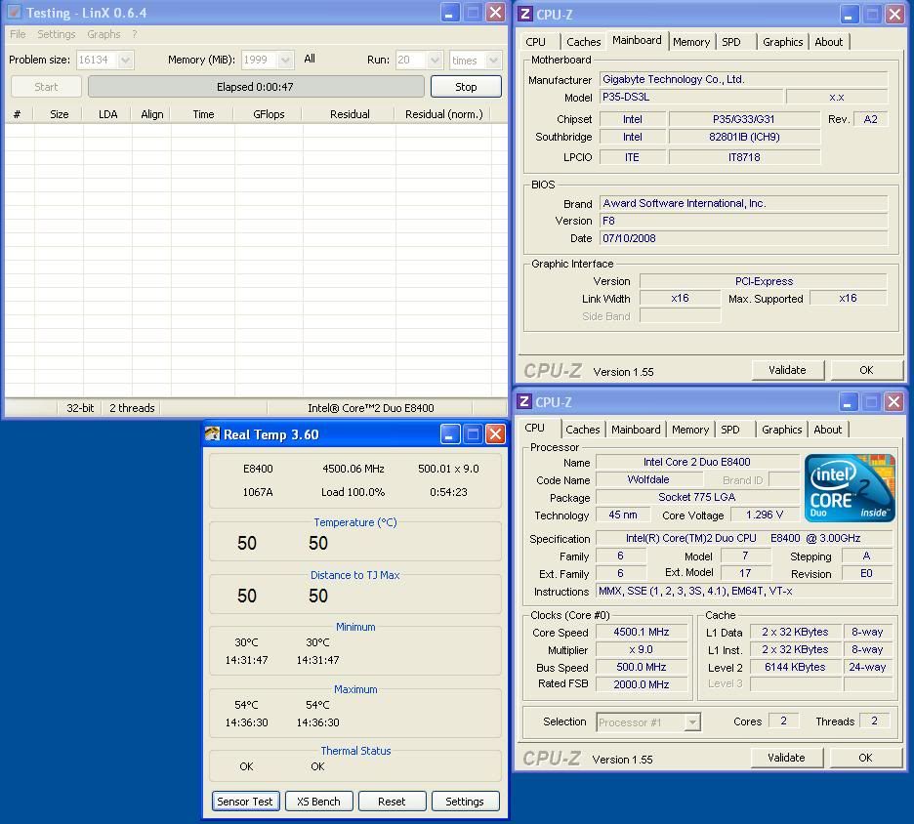Click the Residual (norm.) column header
This screenshot has height=824, width=914.
(x=444, y=114)
